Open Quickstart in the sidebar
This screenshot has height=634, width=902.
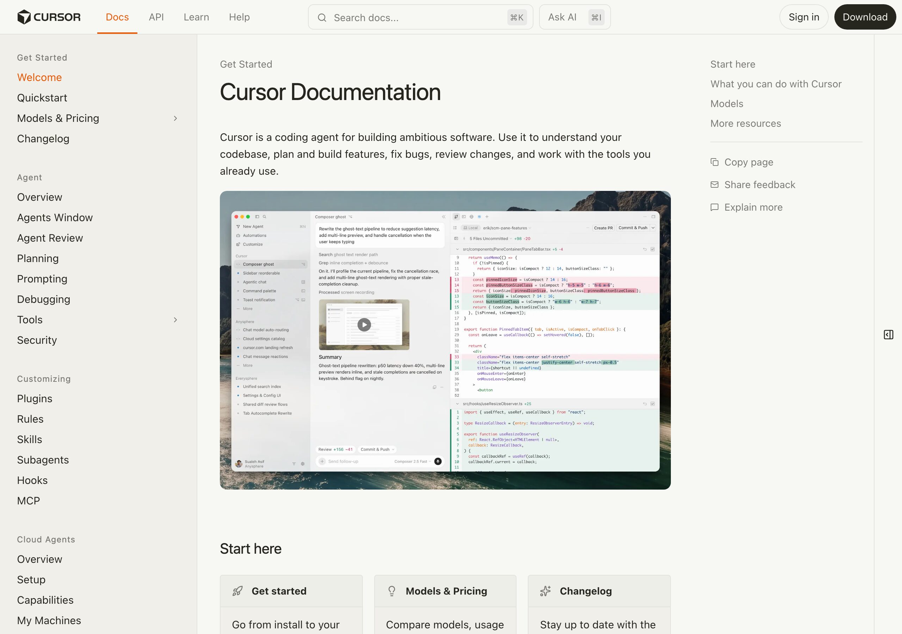coord(42,98)
